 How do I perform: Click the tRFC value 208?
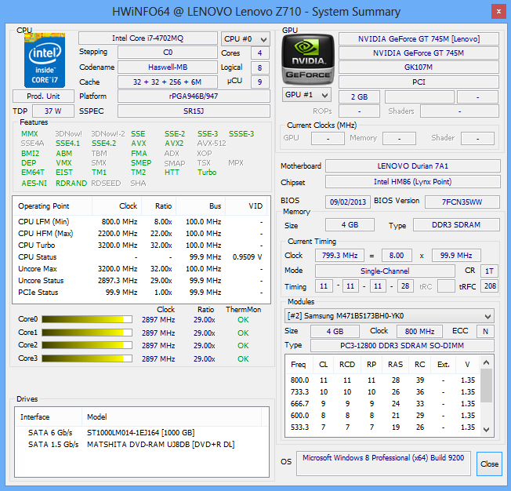click(490, 286)
